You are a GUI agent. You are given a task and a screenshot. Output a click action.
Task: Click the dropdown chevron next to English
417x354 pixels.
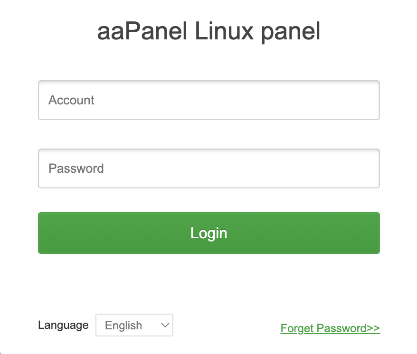164,325
